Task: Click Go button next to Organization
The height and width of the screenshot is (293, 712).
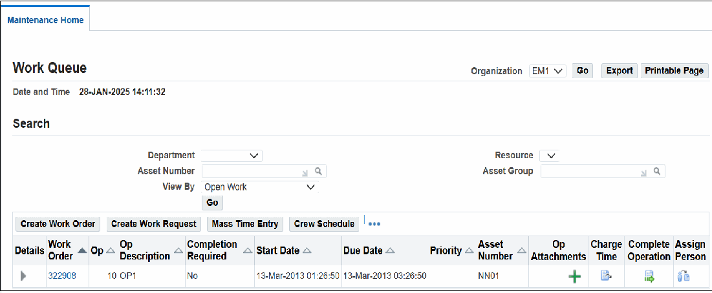Action: coord(583,70)
